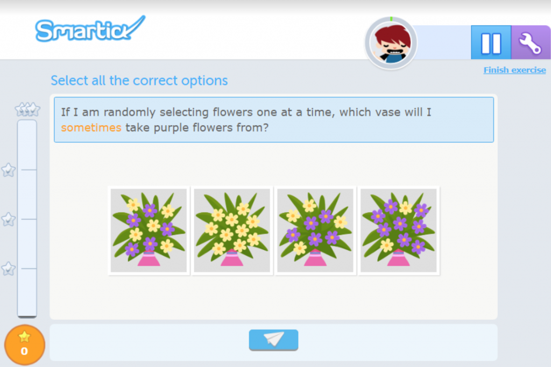Click the Smartick logo
This screenshot has height=367, width=551.
pyautogui.click(x=90, y=29)
